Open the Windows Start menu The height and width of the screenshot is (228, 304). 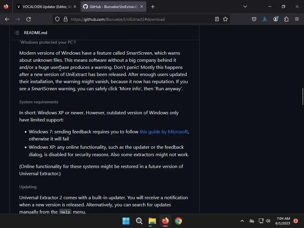coord(126,221)
